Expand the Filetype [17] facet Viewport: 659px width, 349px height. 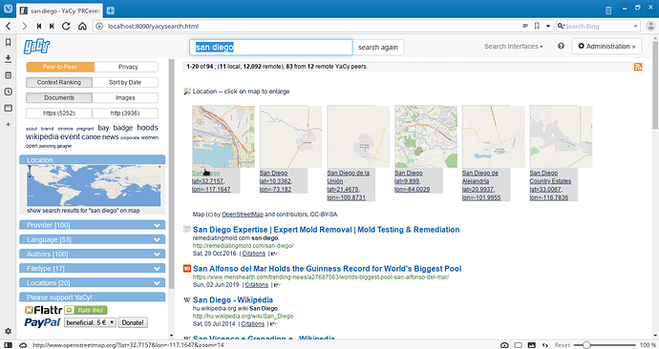(92, 269)
